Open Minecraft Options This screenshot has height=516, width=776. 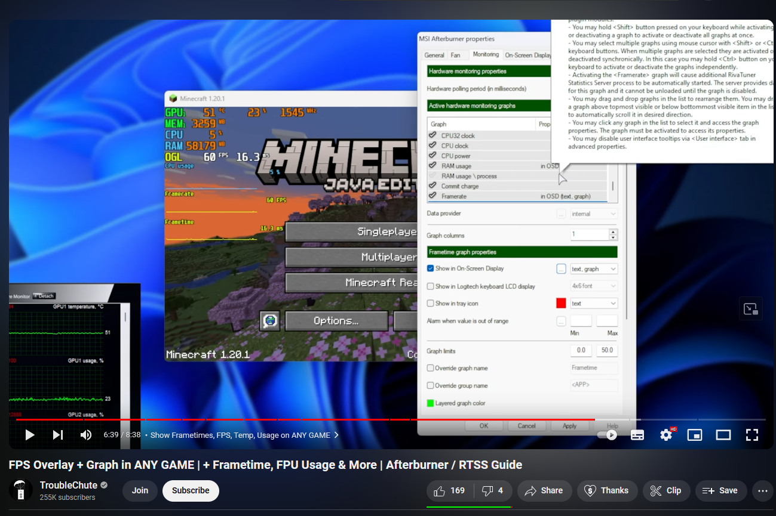point(336,321)
